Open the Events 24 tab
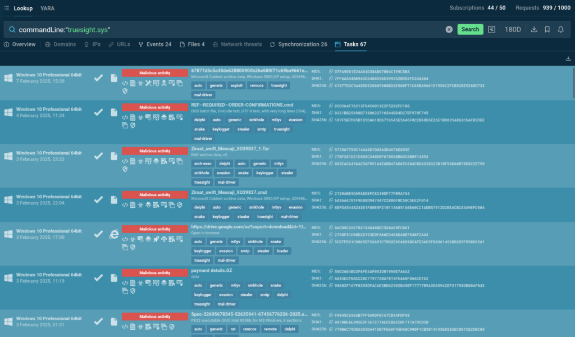Viewport: 575px width, 337px height. [x=154, y=44]
